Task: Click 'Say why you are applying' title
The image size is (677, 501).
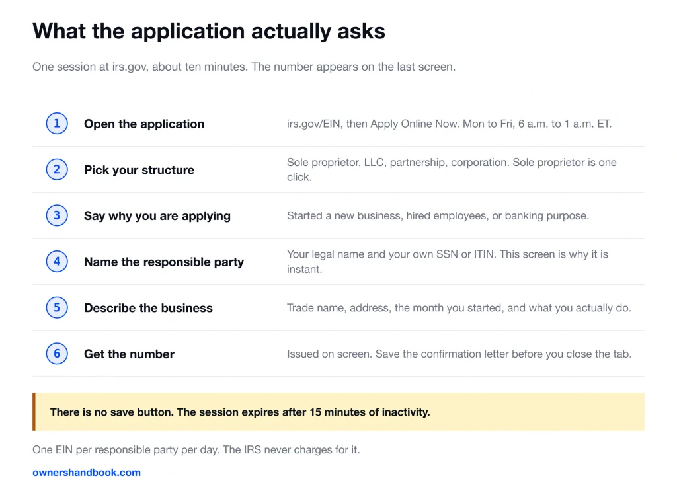Action: (157, 215)
